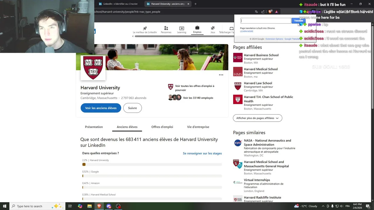The image size is (374, 210).
Task: Open a new browser tab with plus
Action: tap(195, 4)
